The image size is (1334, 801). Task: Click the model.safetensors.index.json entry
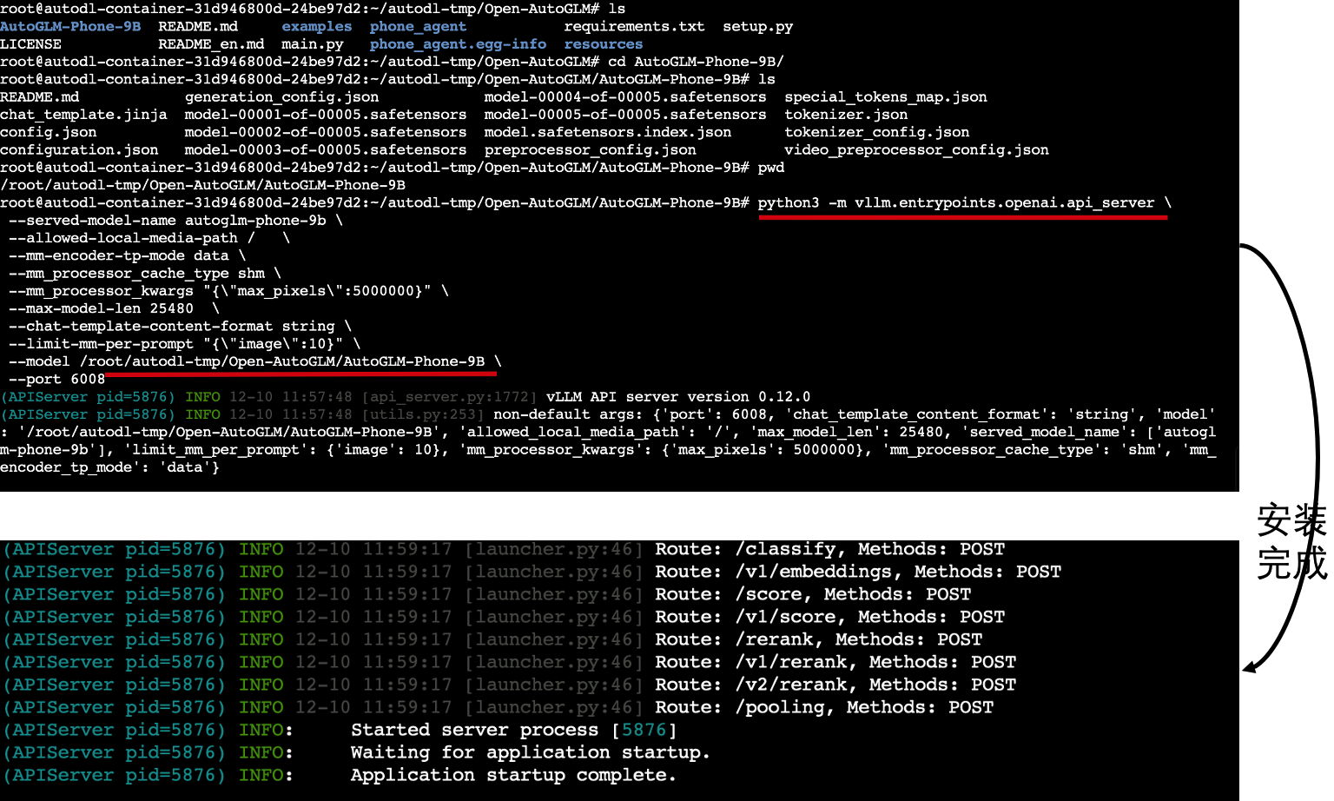coord(607,132)
